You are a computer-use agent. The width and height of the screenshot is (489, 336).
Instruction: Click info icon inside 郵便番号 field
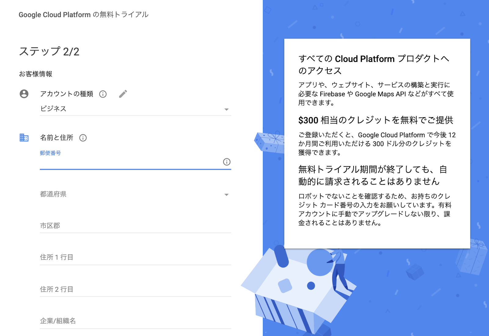click(x=226, y=162)
